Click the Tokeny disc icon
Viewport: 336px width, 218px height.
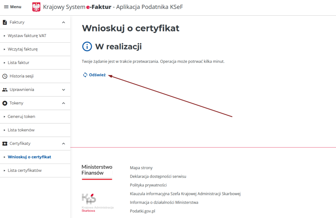5,103
